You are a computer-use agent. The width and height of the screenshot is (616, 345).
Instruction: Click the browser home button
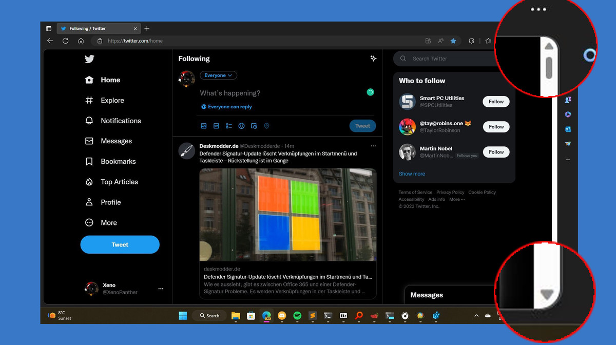(x=80, y=41)
